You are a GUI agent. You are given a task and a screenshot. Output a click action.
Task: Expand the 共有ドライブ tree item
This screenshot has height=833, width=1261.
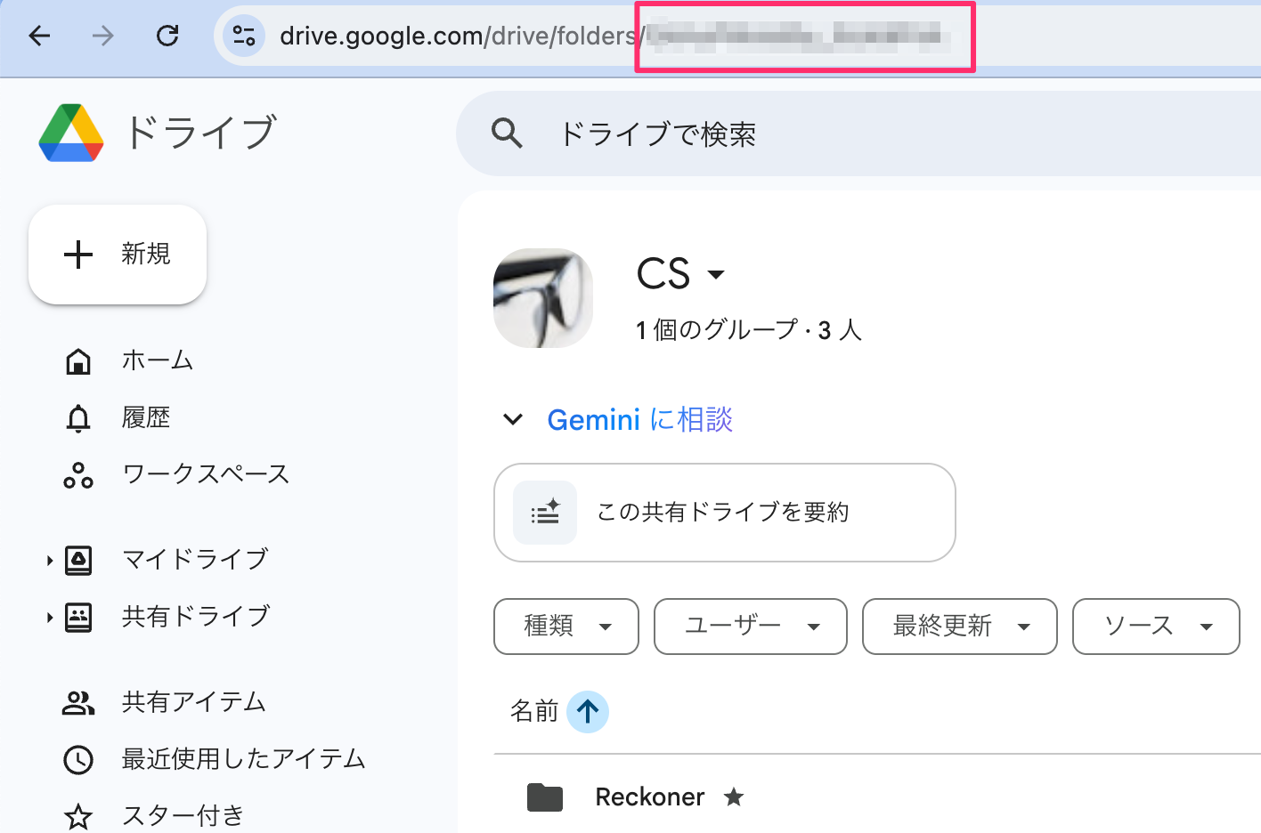pos(49,616)
